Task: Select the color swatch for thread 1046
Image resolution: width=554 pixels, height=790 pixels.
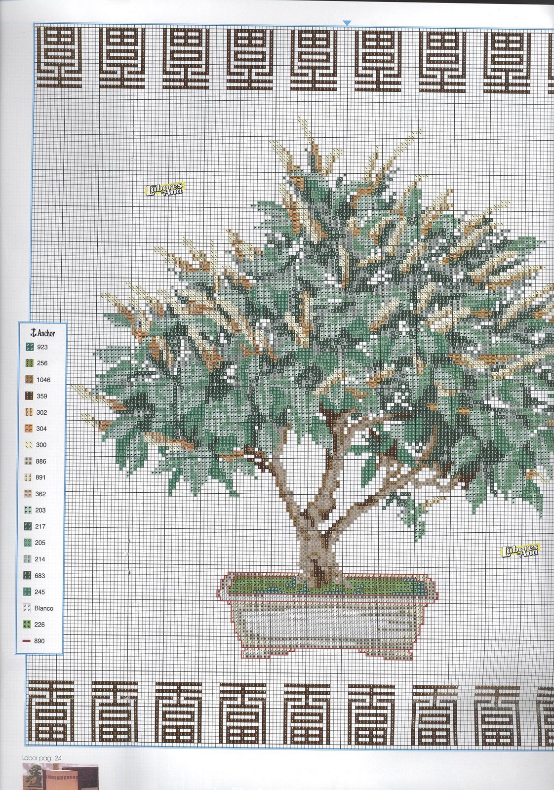Action: (28, 380)
